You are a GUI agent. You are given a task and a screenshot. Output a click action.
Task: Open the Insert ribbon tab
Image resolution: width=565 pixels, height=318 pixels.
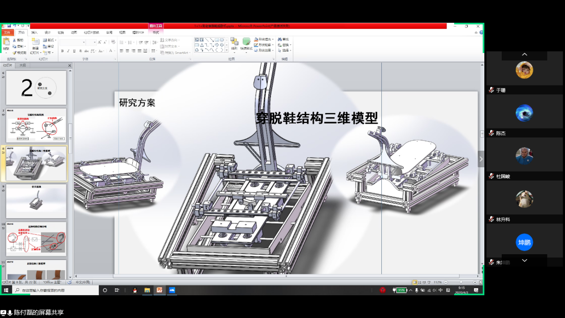[x=34, y=33]
